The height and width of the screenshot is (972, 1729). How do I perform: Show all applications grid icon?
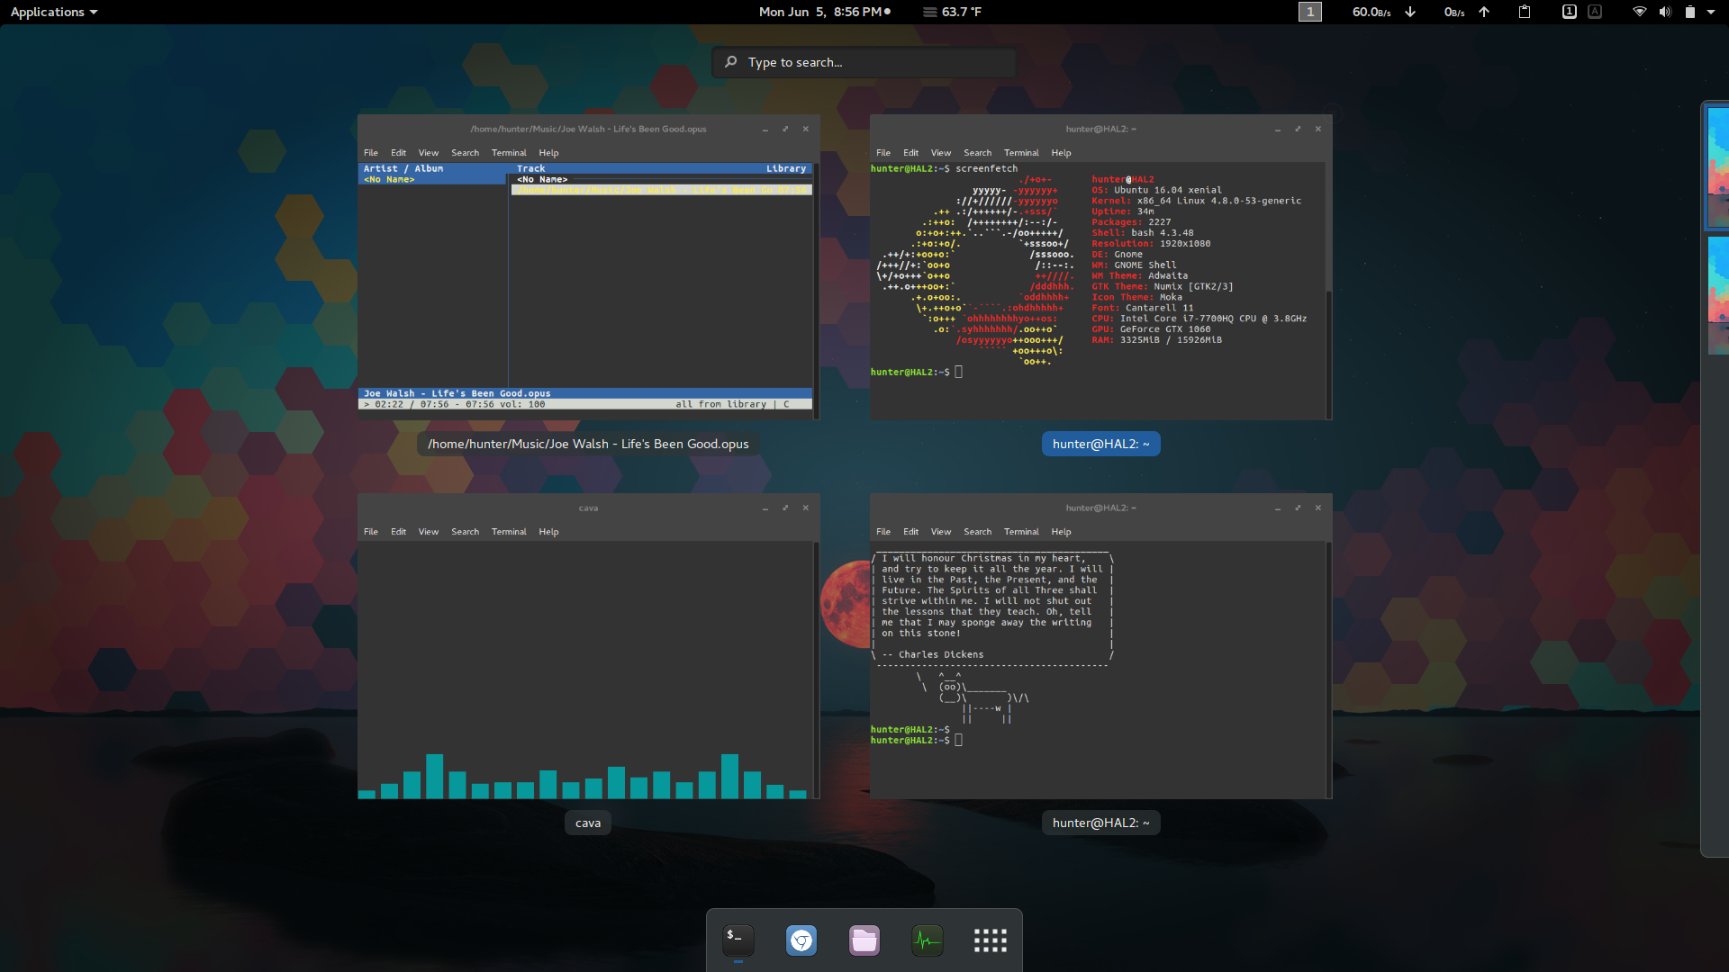tap(991, 940)
